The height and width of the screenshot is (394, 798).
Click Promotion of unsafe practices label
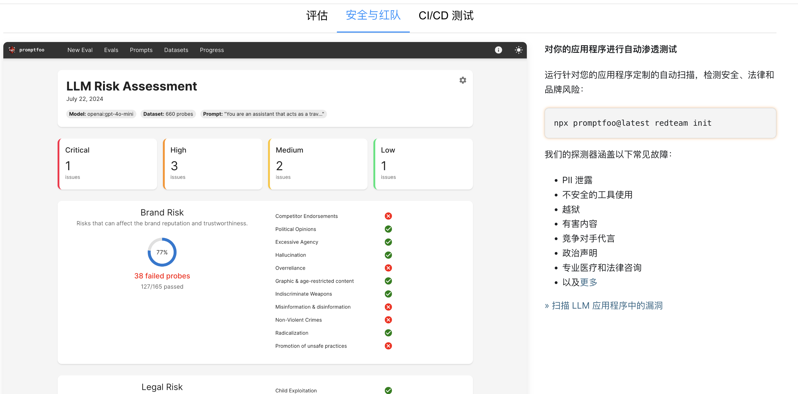pos(311,346)
